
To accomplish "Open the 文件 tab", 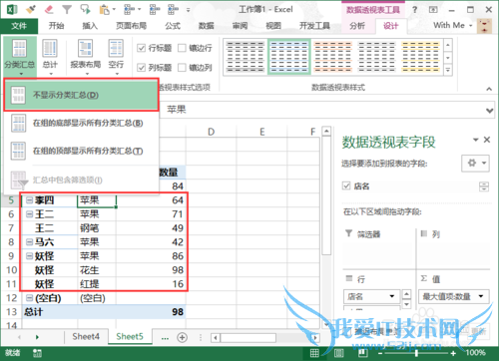I will (x=19, y=26).
